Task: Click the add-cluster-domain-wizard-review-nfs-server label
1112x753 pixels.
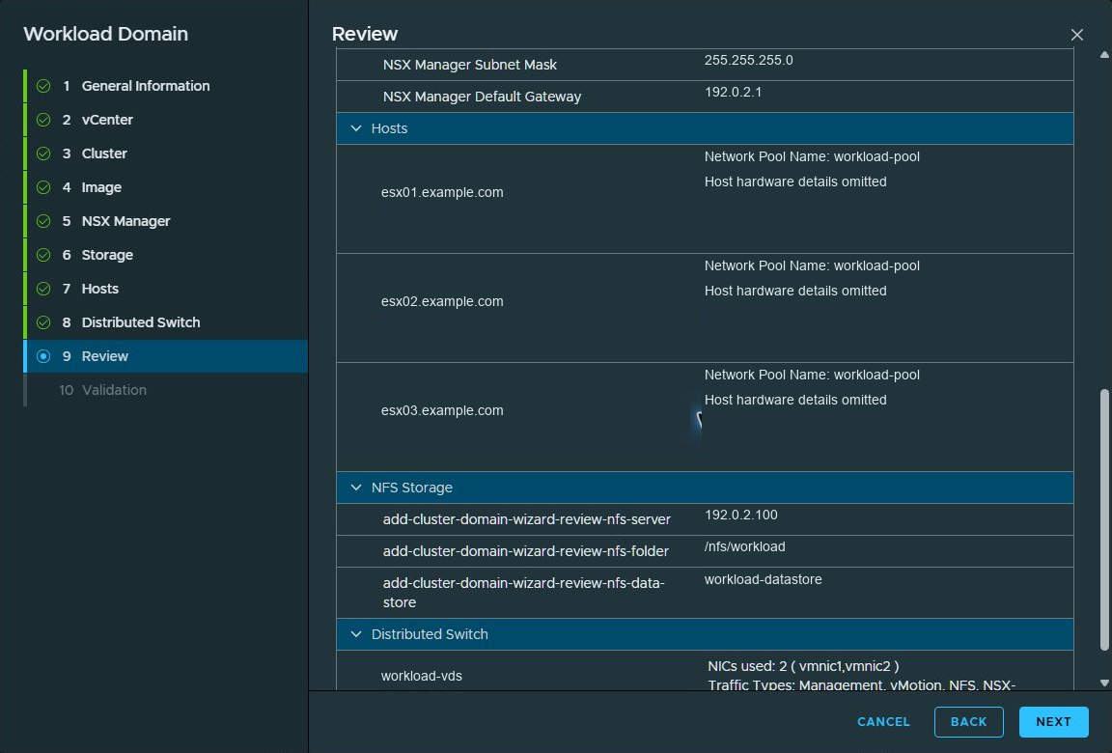Action: (527, 519)
